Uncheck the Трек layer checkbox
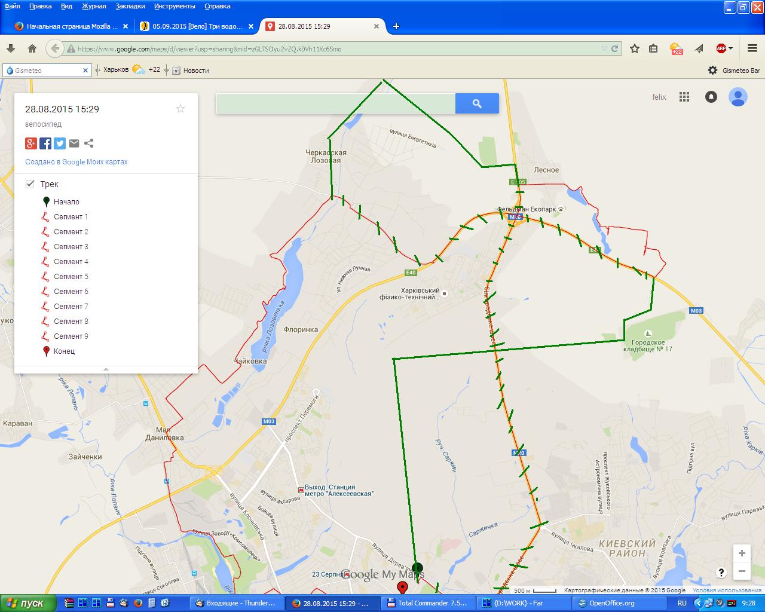 [x=30, y=184]
